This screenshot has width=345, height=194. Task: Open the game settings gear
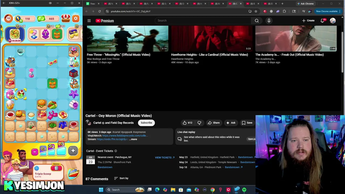pyautogui.click(x=76, y=19)
